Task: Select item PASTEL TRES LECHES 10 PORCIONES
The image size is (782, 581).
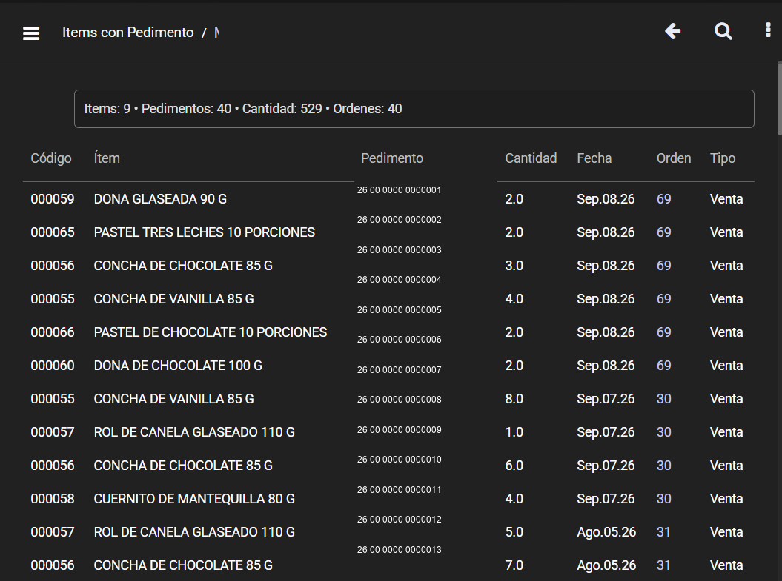Action: (205, 232)
